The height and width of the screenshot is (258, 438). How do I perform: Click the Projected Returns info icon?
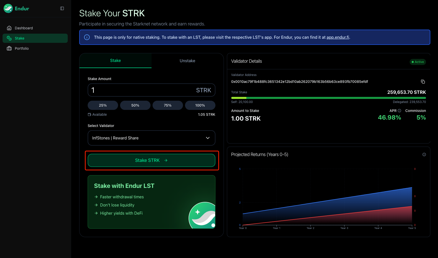point(424,154)
